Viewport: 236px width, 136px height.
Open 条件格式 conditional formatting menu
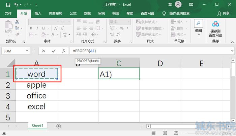pyautogui.click(x=147, y=22)
